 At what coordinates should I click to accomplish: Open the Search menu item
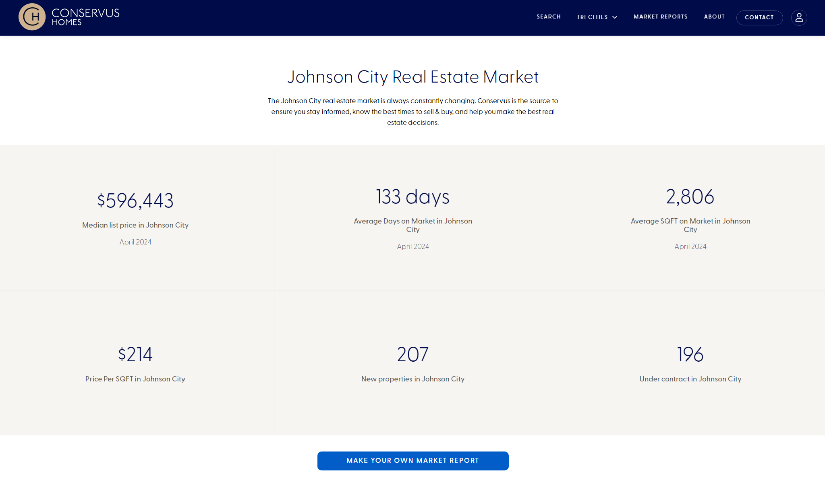(548, 17)
